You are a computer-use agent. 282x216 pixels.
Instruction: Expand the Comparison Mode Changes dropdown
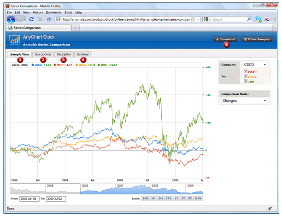(x=244, y=100)
